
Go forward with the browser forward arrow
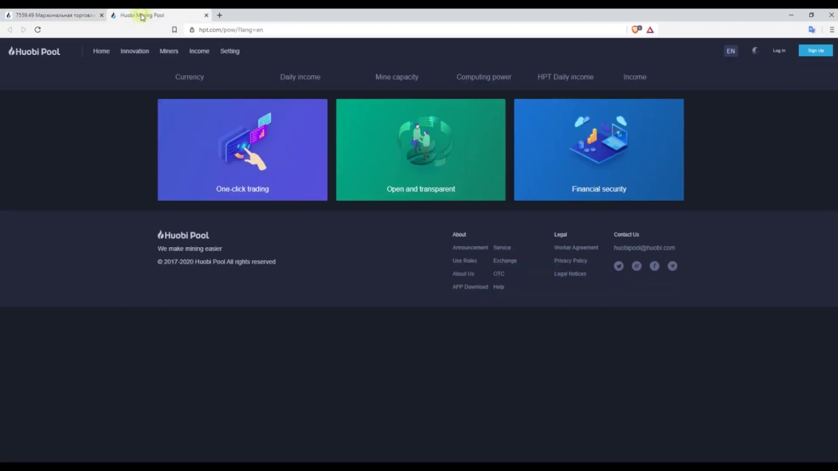23,29
